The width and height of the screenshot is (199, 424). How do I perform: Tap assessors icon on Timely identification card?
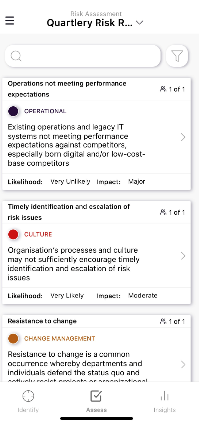tap(163, 212)
